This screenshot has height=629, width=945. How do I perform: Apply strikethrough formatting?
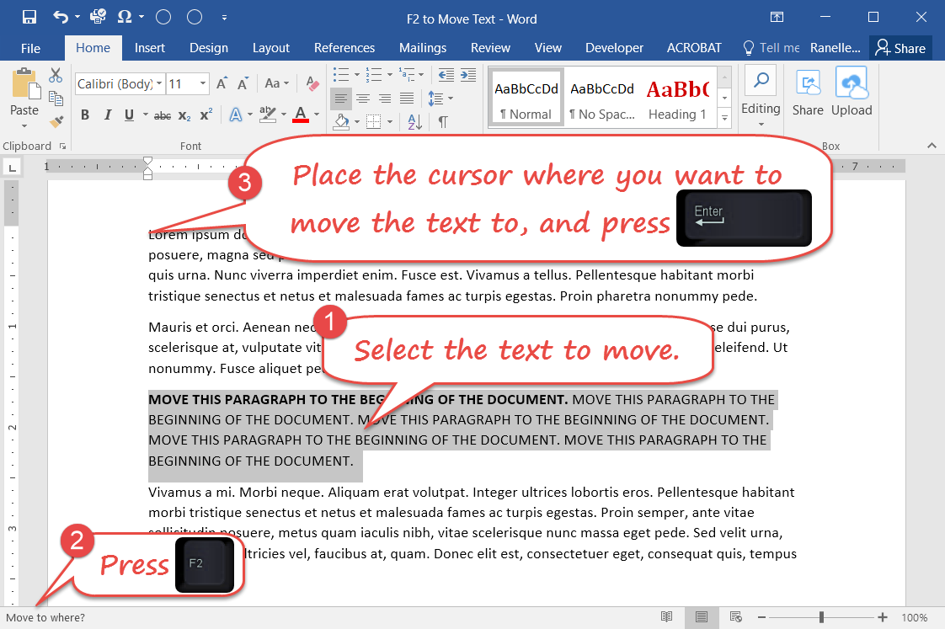[162, 115]
